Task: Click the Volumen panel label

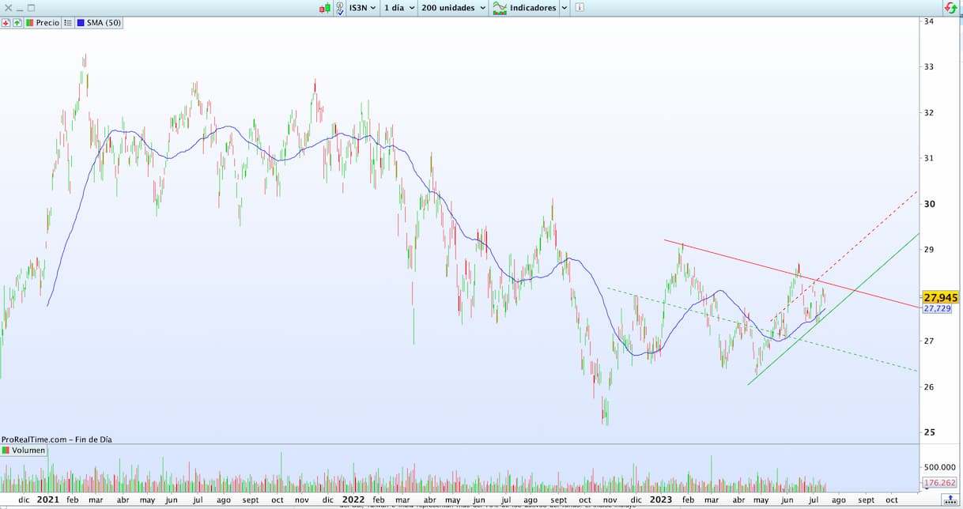Action: coord(28,451)
